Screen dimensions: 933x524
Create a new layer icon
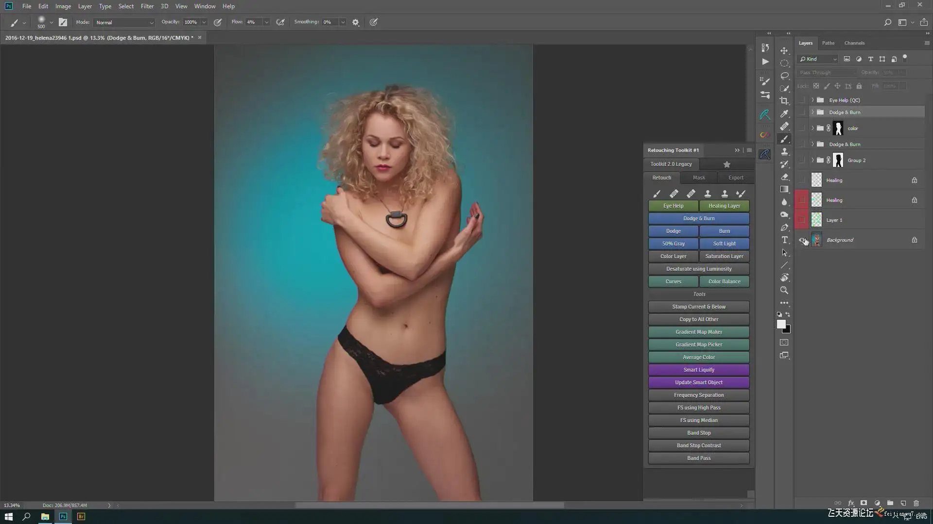coord(903,503)
